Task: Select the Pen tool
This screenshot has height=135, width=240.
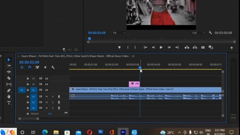Action: coord(9,90)
